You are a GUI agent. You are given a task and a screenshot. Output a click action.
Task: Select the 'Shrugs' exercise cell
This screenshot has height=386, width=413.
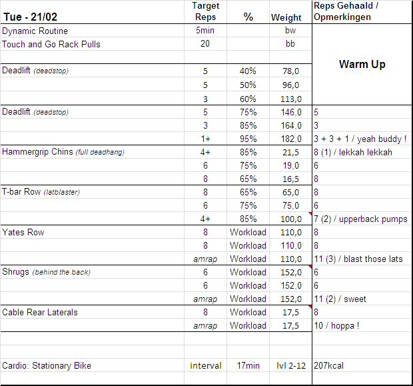point(47,272)
